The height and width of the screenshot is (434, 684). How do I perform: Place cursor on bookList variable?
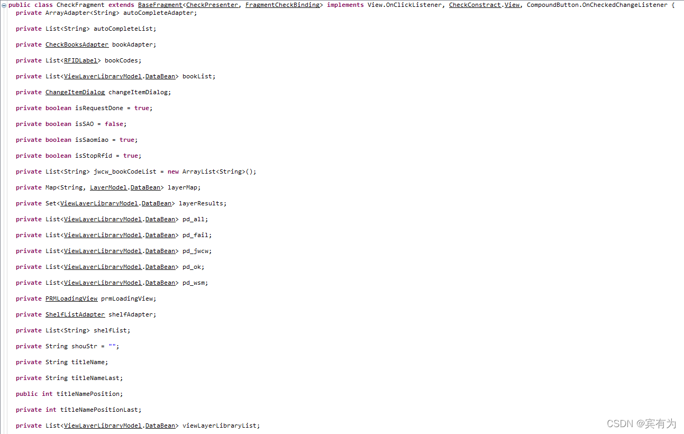point(197,76)
